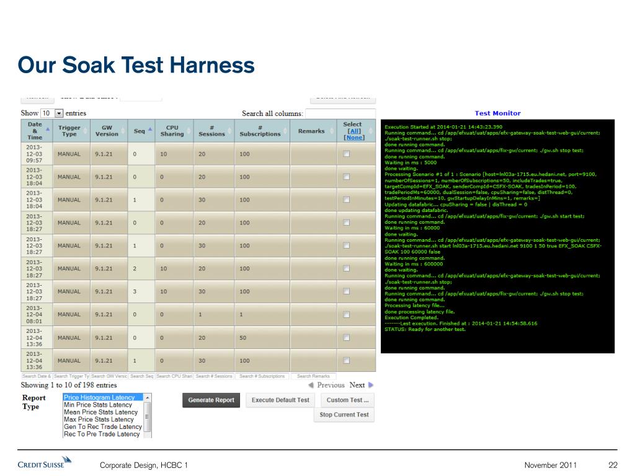635x476 pixels.
Task: Focus the Search Seq filter field
Action: click(142, 376)
